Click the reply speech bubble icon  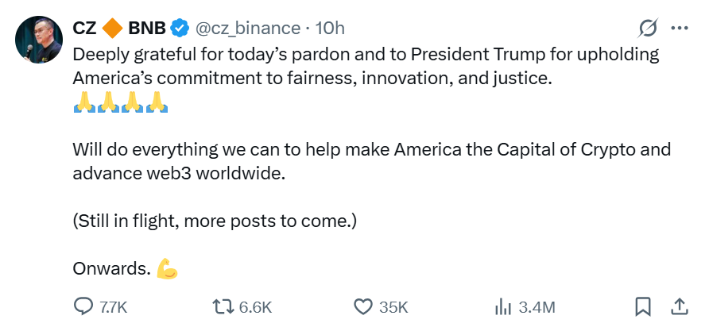[83, 306]
